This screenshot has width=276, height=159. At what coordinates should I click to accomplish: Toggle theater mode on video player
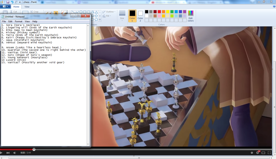pos(263,153)
